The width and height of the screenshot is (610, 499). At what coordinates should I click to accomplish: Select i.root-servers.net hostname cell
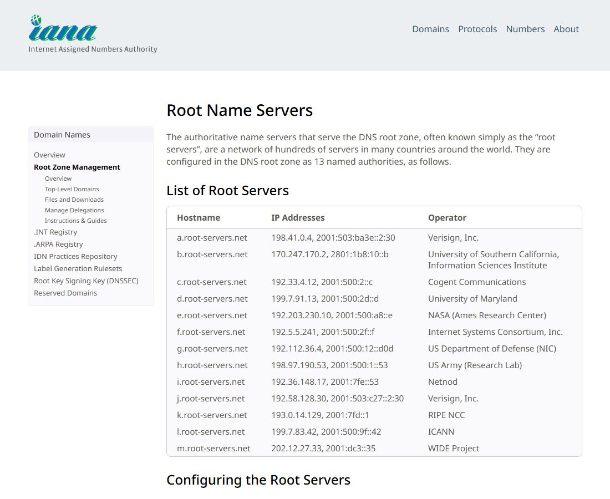[211, 382]
